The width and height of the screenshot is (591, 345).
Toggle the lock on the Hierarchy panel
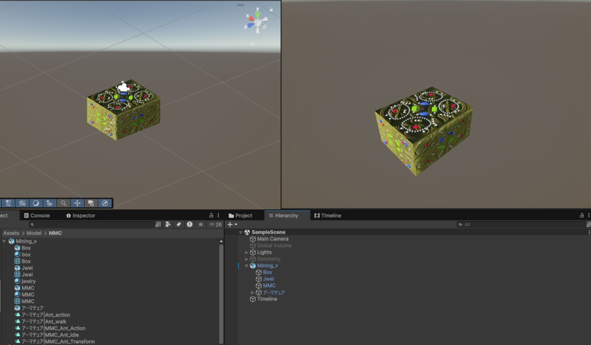point(582,215)
